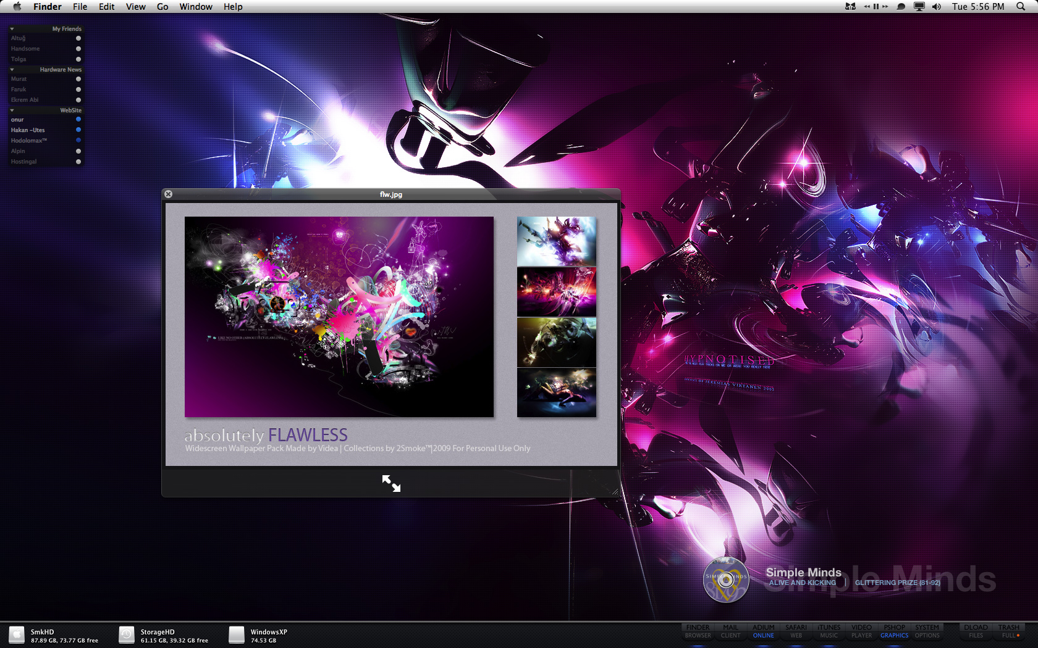The image size is (1038, 648).
Task: Open the chat bubble menu bar icon
Action: [901, 6]
